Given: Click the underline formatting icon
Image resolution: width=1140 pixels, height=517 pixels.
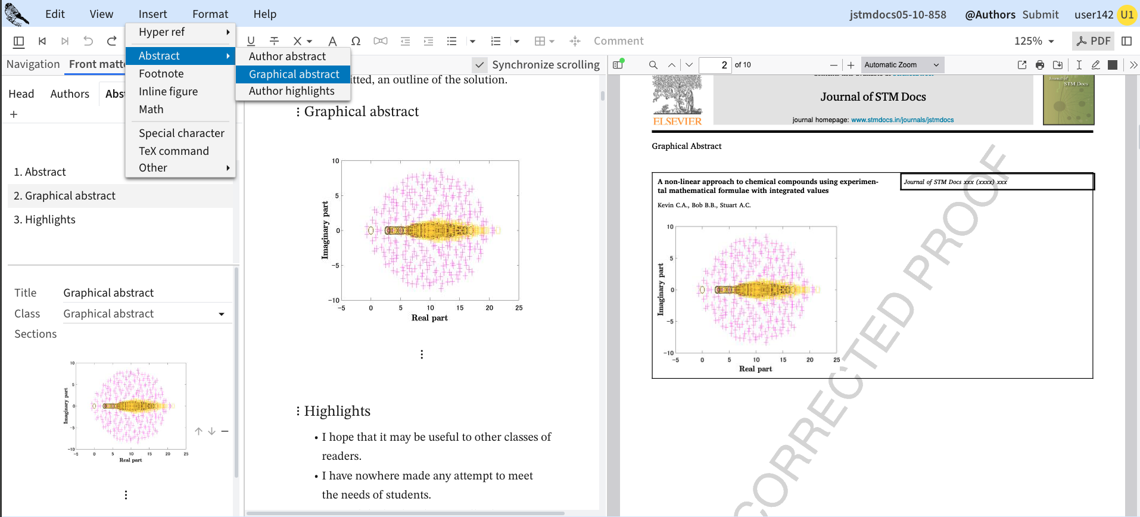Looking at the screenshot, I should tap(251, 41).
